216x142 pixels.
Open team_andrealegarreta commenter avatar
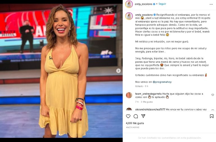click(x=129, y=95)
